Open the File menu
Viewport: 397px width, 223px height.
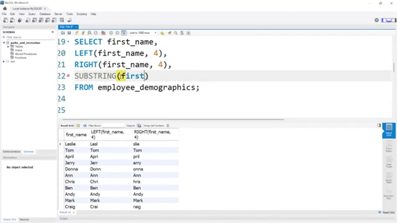4,14
